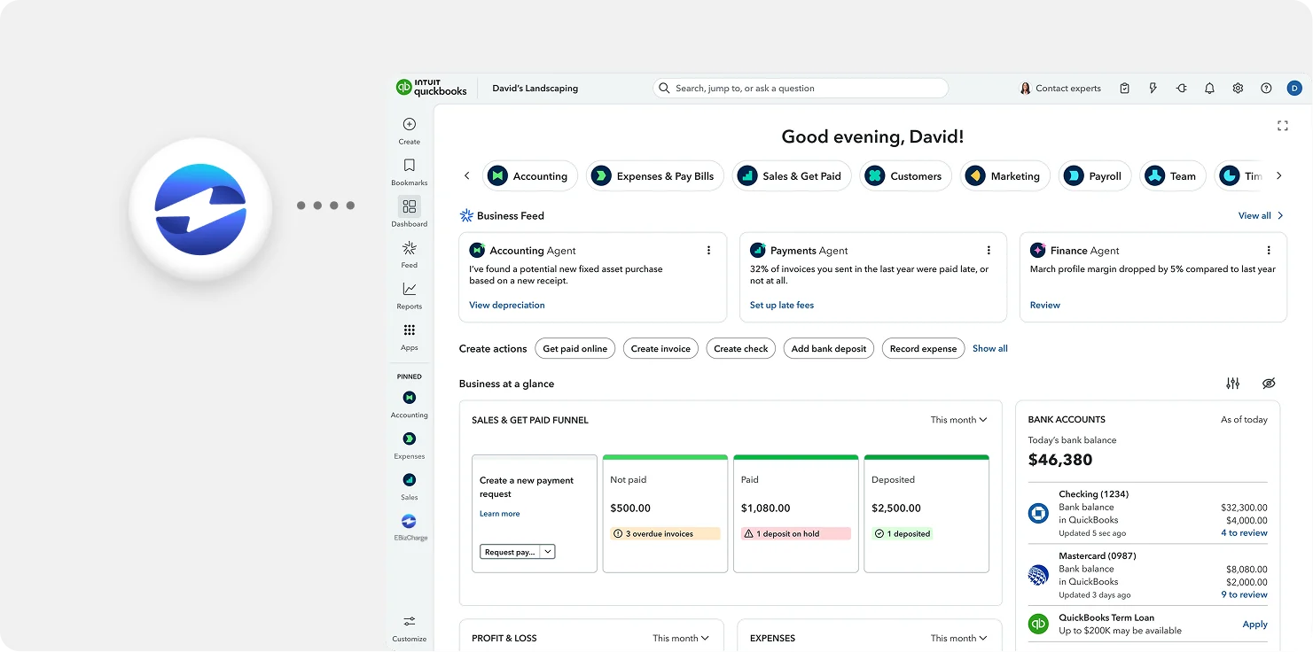The width and height of the screenshot is (1313, 652).
Task: Open pinned Sales in the sidebar
Action: click(409, 485)
